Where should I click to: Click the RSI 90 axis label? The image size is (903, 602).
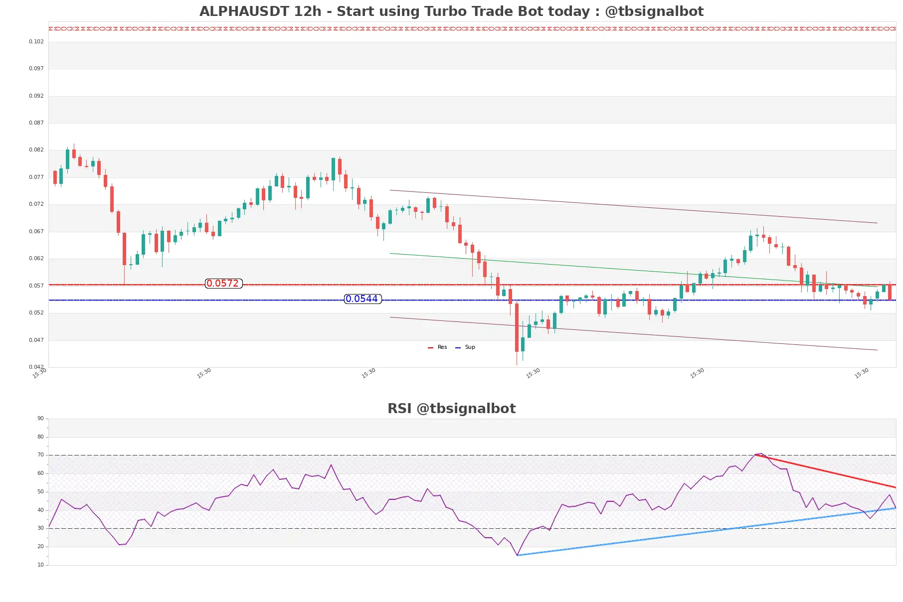(x=40, y=419)
